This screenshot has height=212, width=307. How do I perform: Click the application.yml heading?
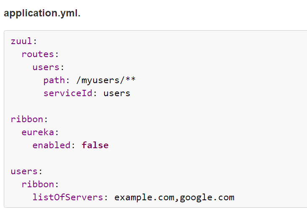tap(42, 13)
